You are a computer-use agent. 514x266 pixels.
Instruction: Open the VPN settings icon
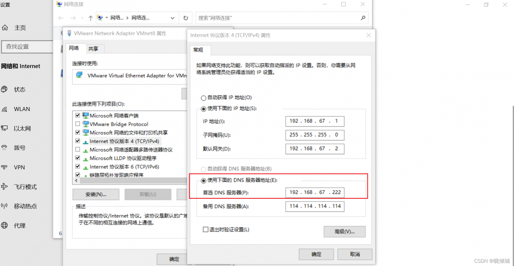pyautogui.click(x=5, y=167)
